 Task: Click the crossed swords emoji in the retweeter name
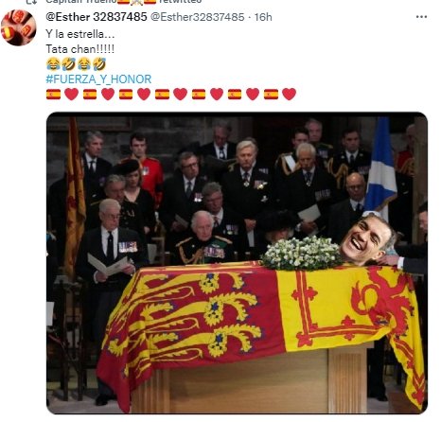point(136,2)
